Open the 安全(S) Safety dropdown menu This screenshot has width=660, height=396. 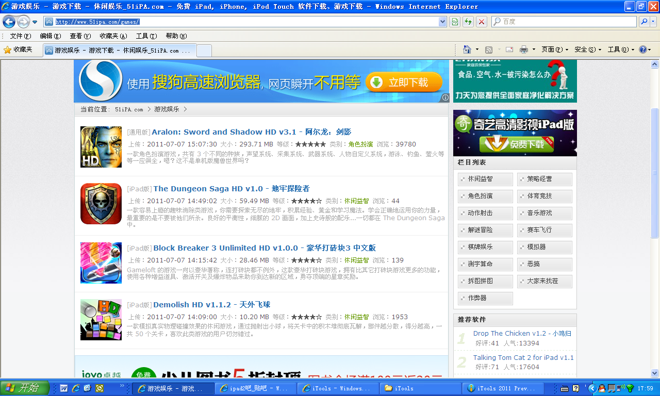point(588,49)
